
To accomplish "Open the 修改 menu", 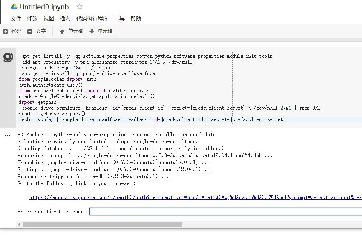I will click(32, 18).
